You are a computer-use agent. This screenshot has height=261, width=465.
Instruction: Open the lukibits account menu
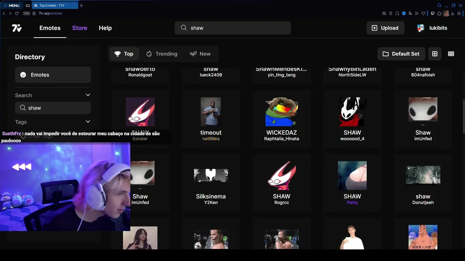[432, 28]
